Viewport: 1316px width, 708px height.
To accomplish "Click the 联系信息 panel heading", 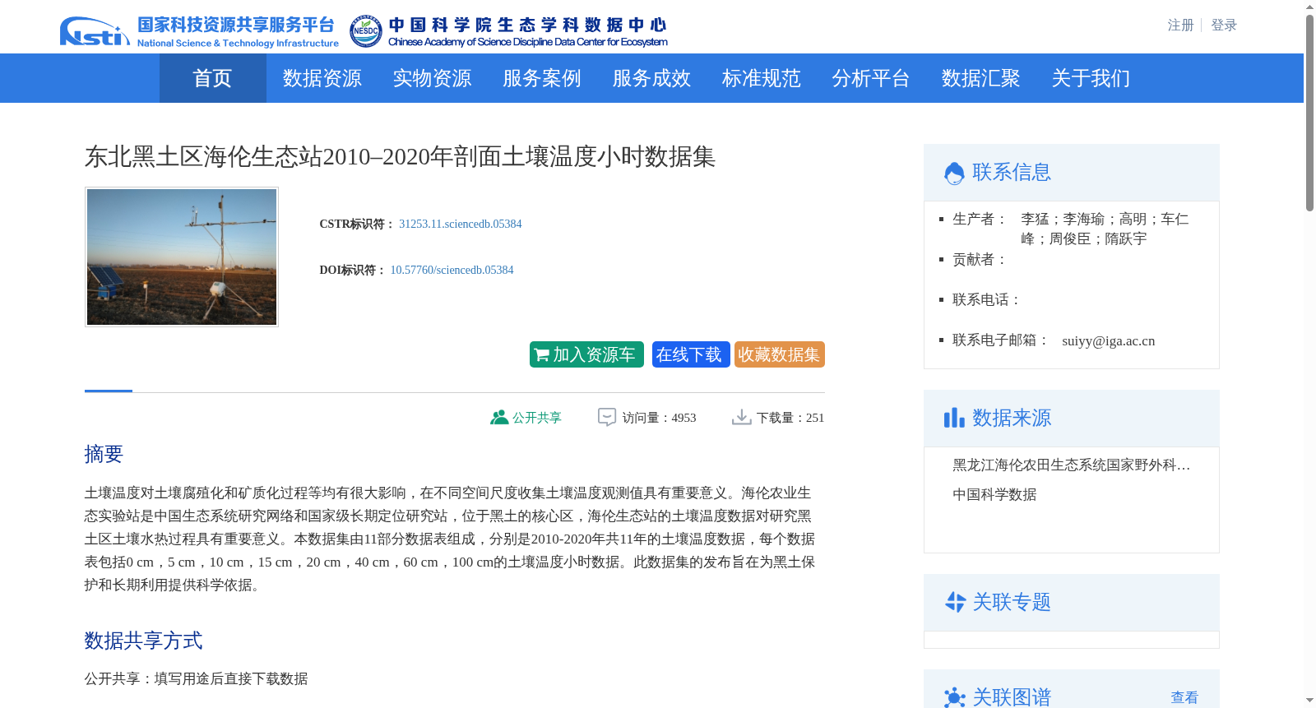I will 1012,173.
